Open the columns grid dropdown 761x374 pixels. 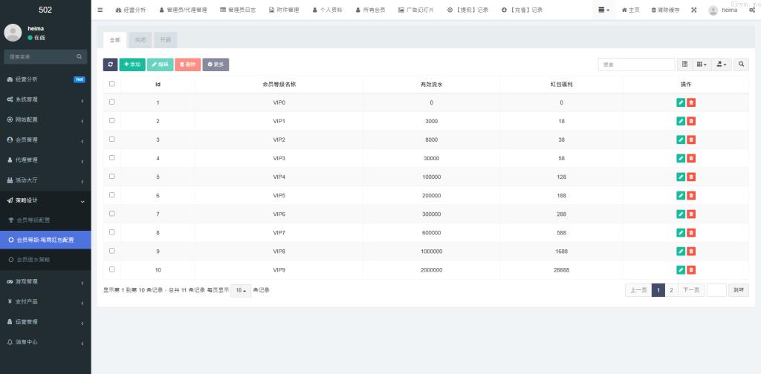point(702,65)
